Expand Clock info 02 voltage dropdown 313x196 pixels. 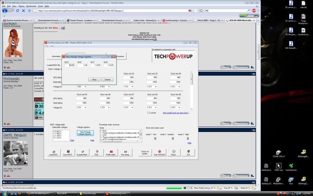tap(132, 87)
